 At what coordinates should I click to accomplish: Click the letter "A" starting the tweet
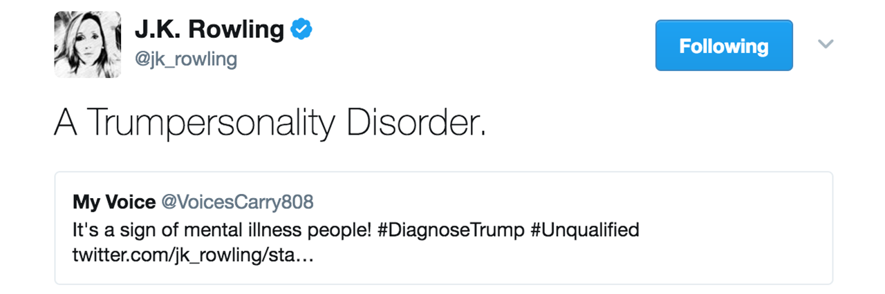tap(64, 123)
